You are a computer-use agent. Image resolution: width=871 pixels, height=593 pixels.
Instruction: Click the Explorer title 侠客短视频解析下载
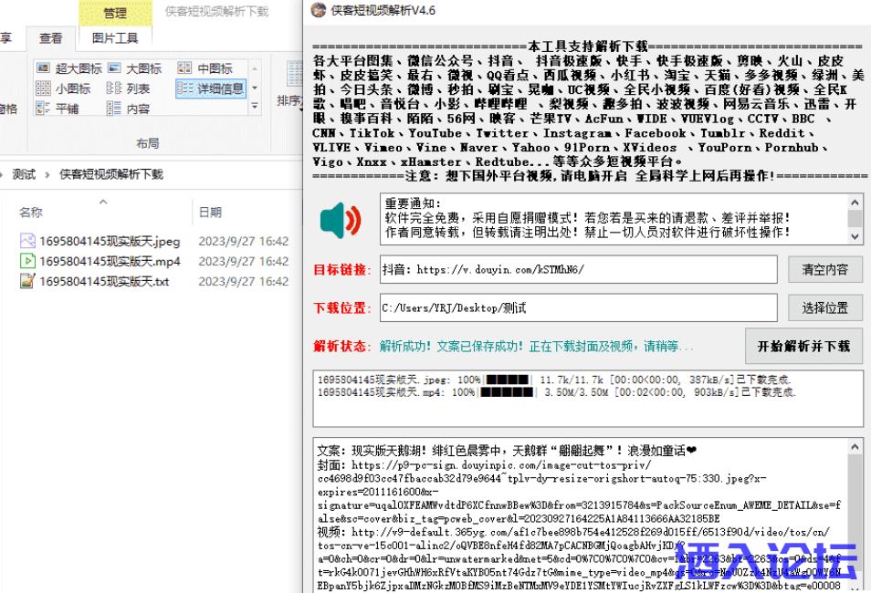pos(216,11)
